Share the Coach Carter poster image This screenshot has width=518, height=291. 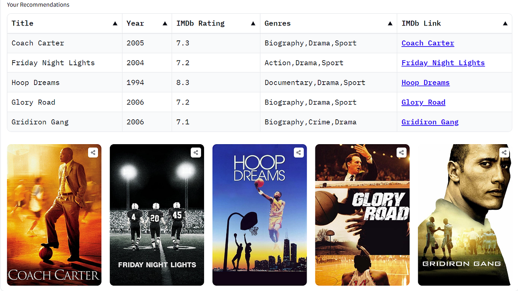[x=93, y=153]
